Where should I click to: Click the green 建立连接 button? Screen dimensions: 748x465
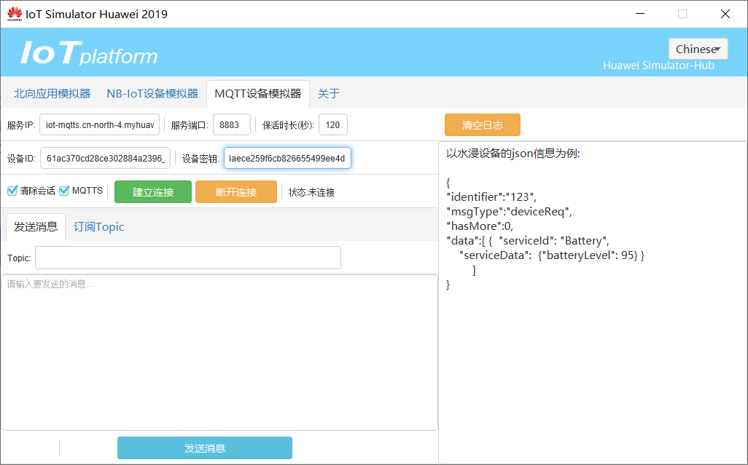(153, 192)
